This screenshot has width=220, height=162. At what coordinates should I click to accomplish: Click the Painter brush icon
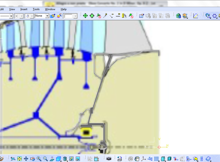[x=53, y=16]
